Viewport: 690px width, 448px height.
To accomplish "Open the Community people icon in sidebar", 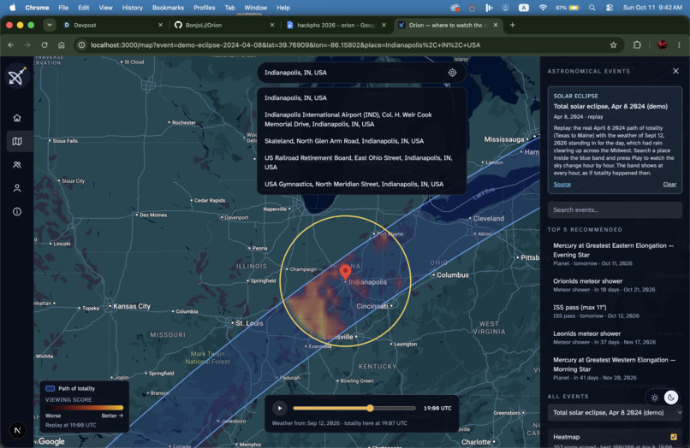I will [x=17, y=165].
